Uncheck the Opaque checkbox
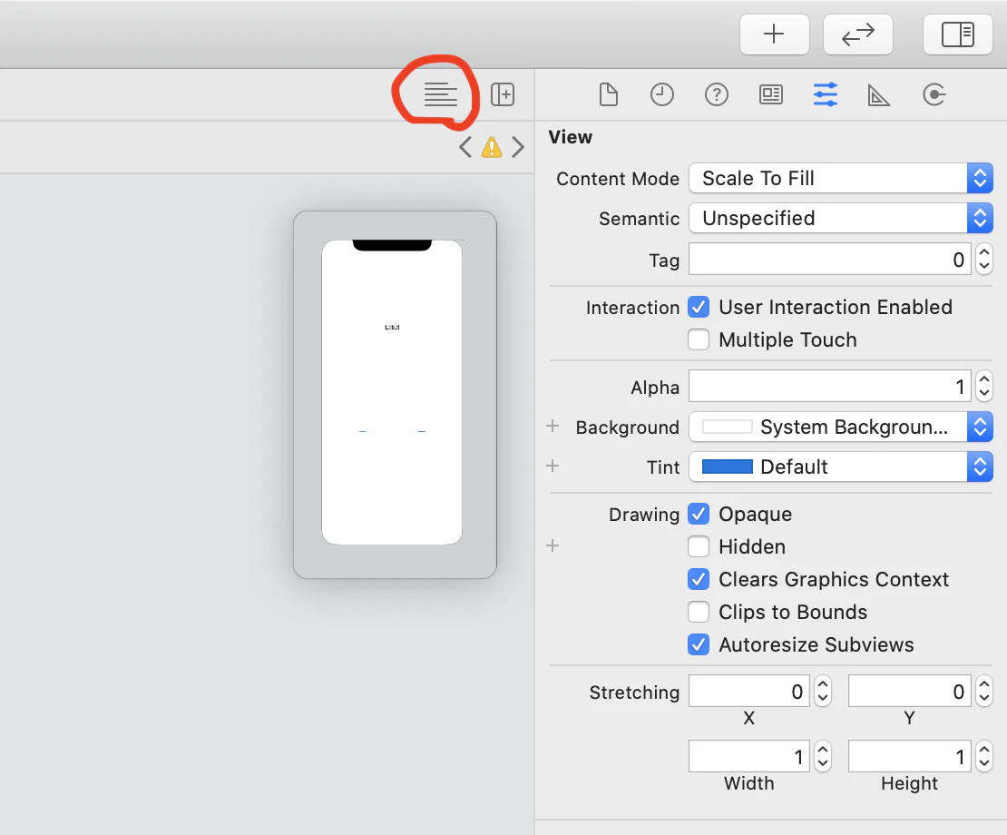Image resolution: width=1007 pixels, height=835 pixels. (699, 514)
